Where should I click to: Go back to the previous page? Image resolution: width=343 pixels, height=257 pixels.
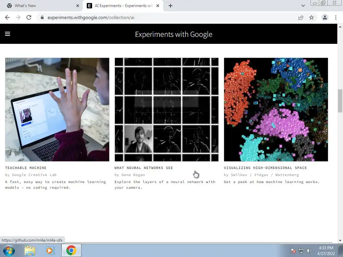point(7,17)
